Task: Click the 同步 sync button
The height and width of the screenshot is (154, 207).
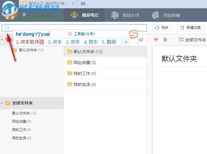Action: (162, 28)
